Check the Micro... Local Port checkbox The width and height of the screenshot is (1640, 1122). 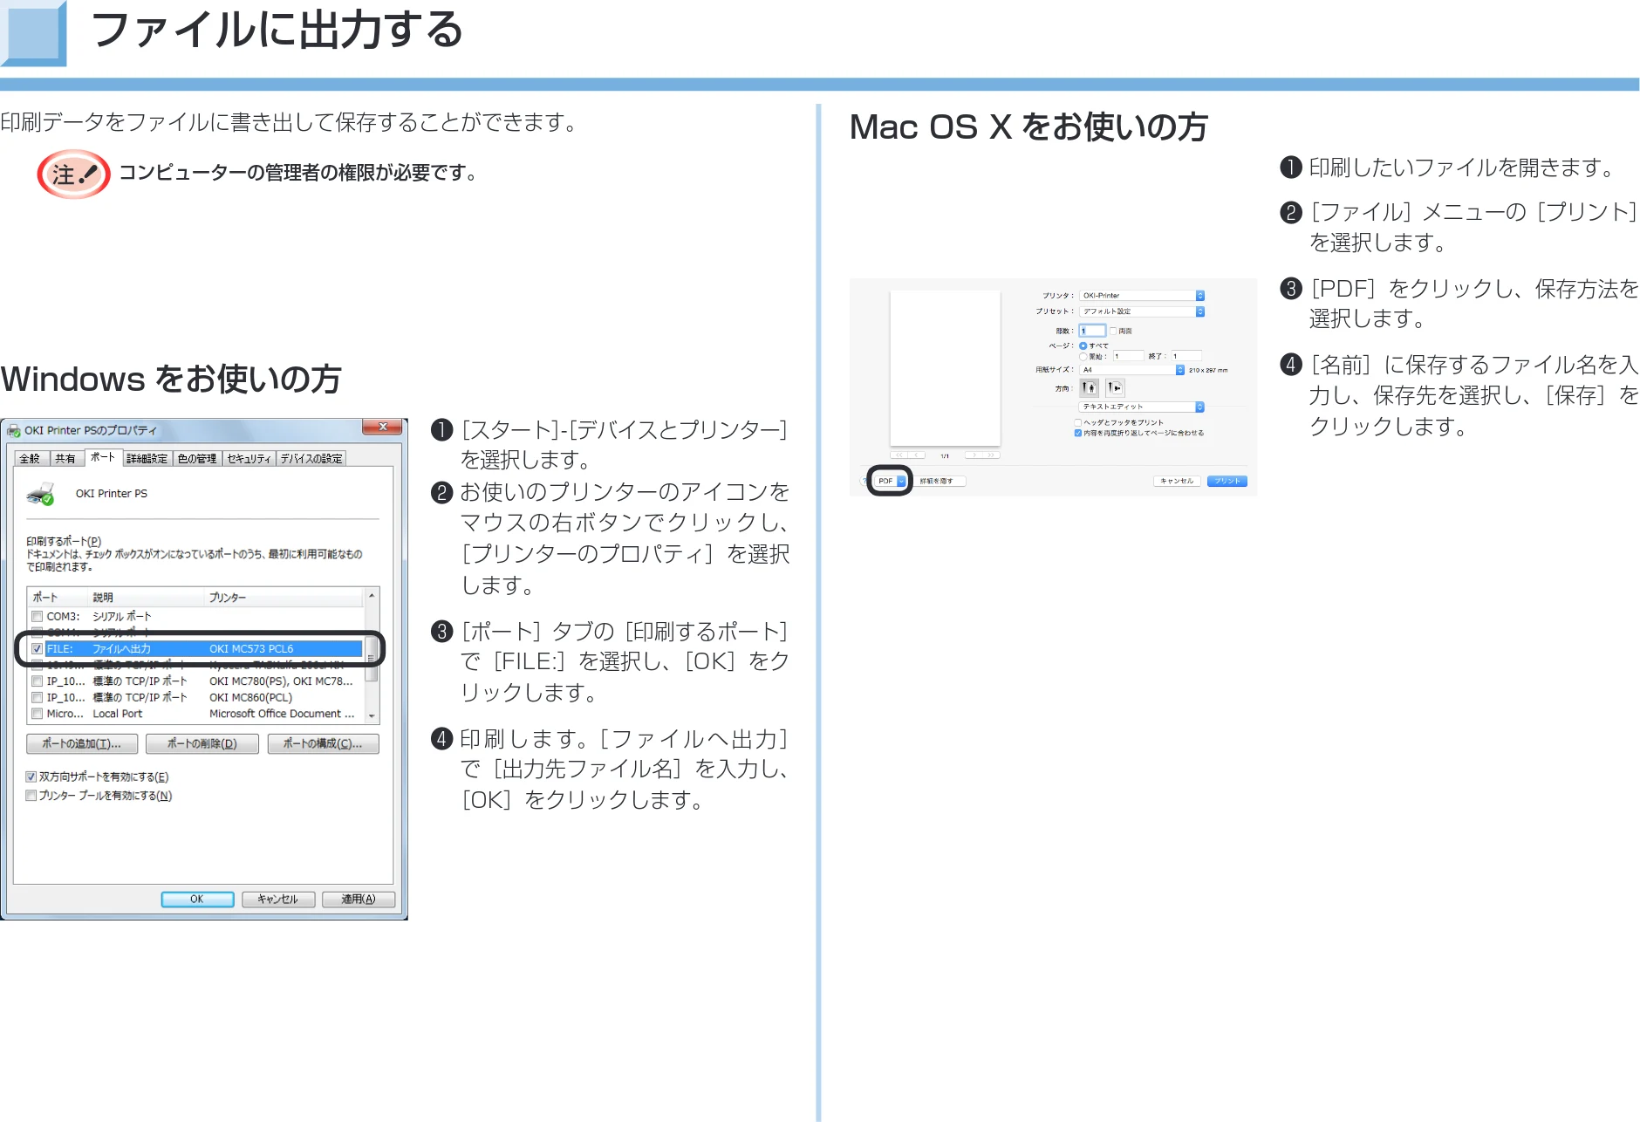click(x=38, y=714)
